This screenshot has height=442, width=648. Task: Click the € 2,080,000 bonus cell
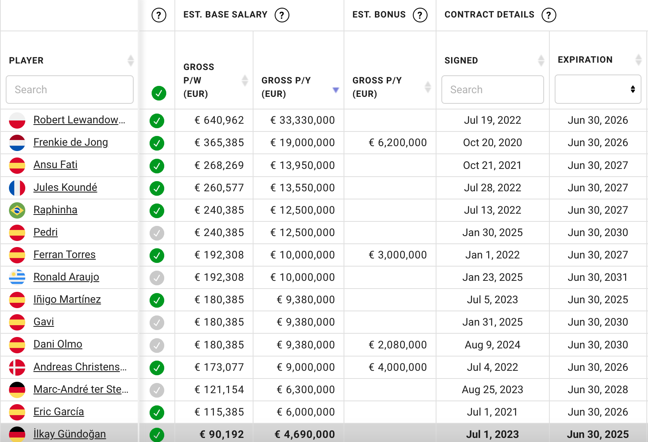[x=398, y=345]
